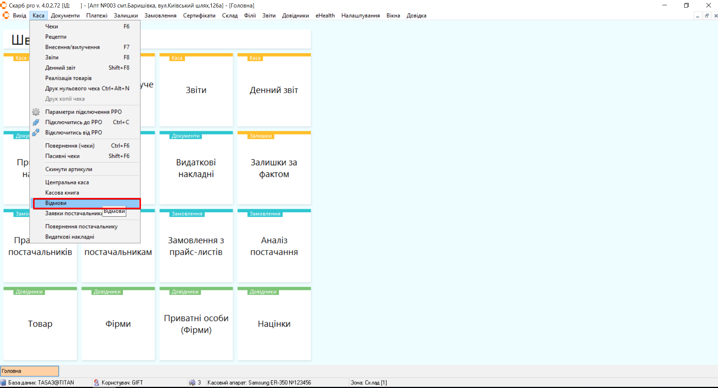Click the gear icon for RRO connection parameters

36,112
